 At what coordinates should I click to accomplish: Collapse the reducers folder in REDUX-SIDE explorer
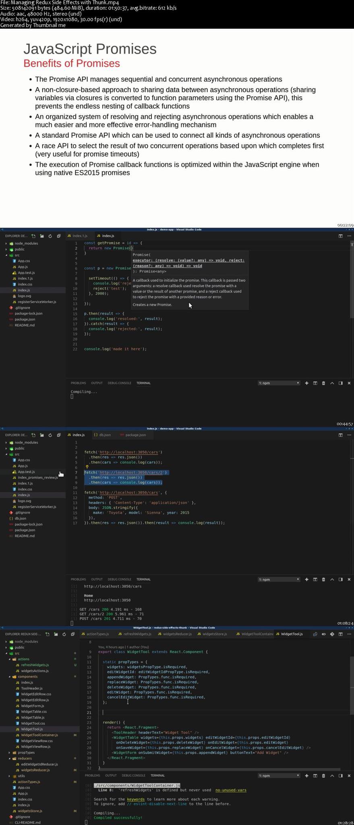9,758
